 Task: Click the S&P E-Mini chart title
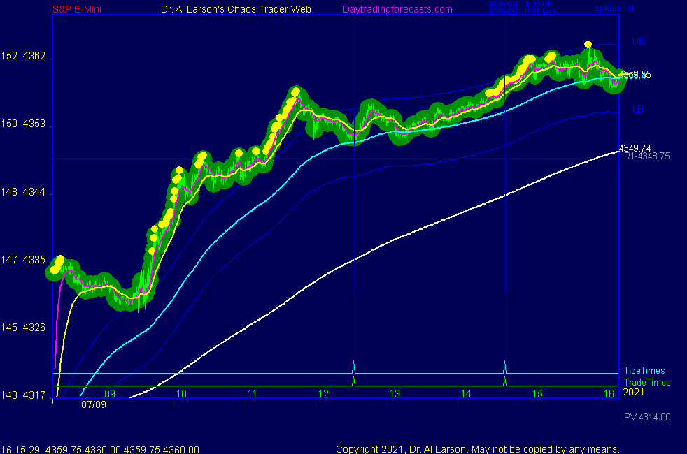[x=77, y=9]
